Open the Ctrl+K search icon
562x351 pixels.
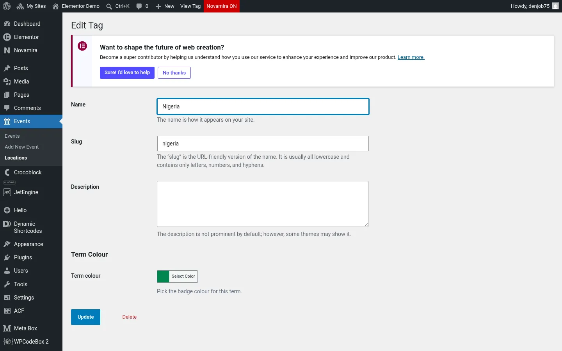[109, 6]
